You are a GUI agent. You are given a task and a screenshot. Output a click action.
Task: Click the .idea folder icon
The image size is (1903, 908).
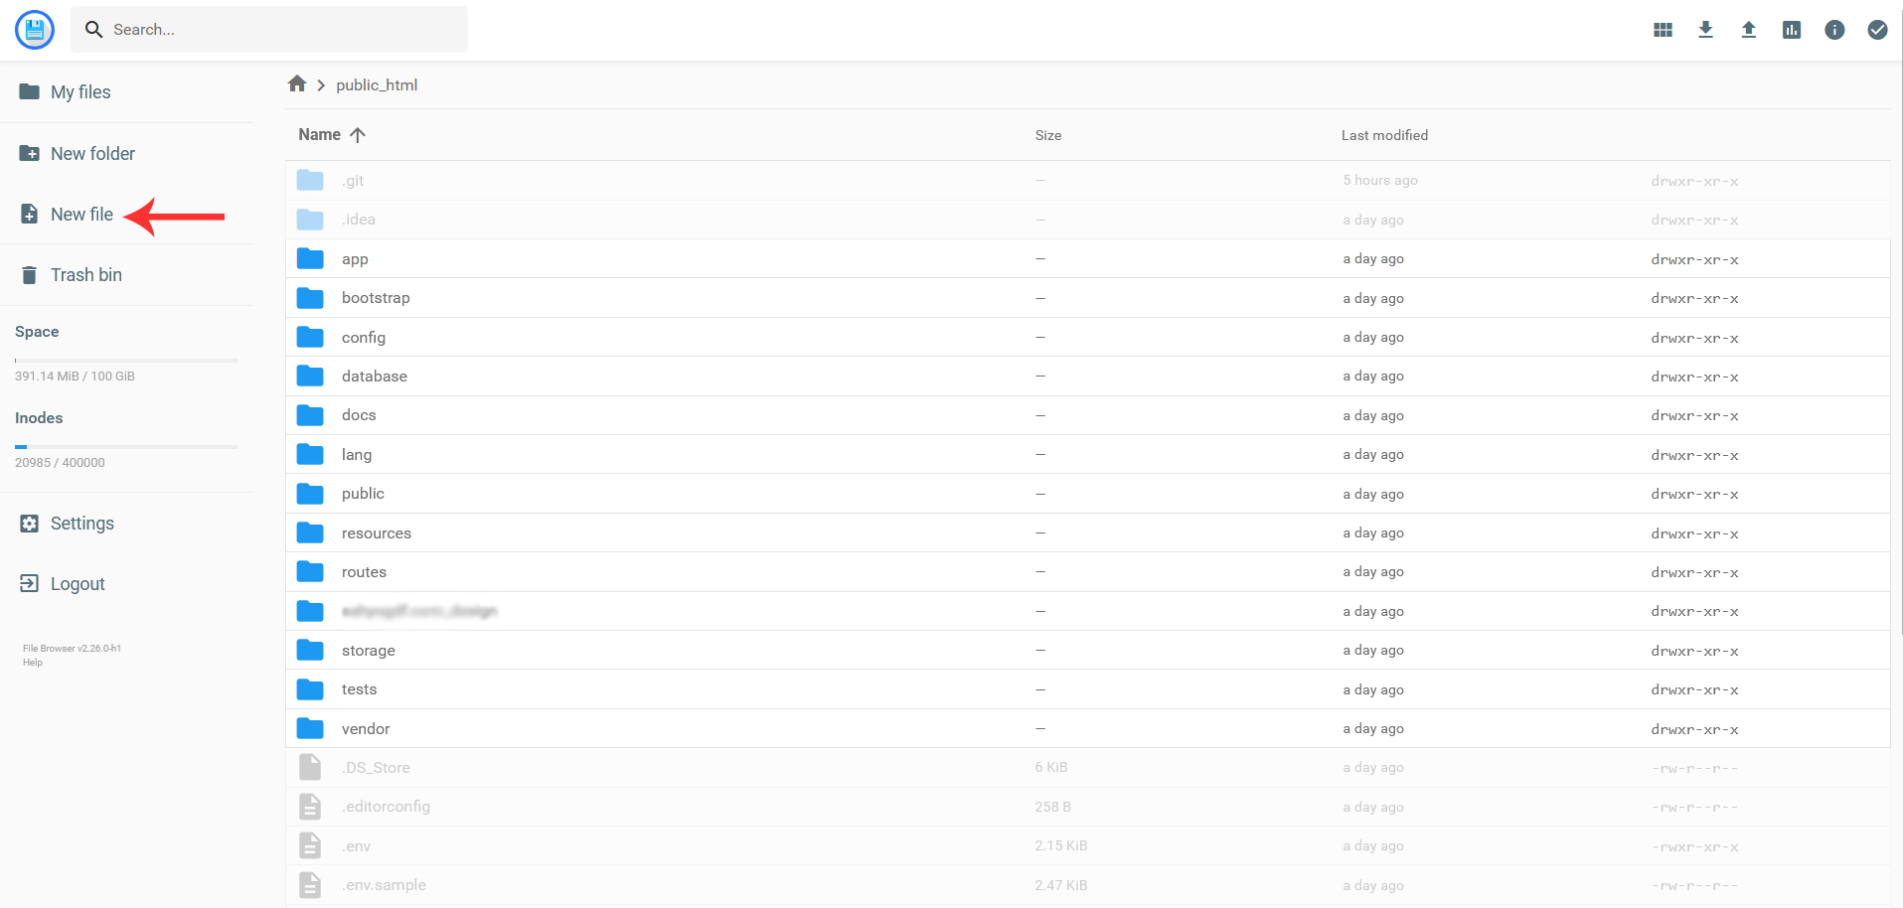[x=310, y=220]
